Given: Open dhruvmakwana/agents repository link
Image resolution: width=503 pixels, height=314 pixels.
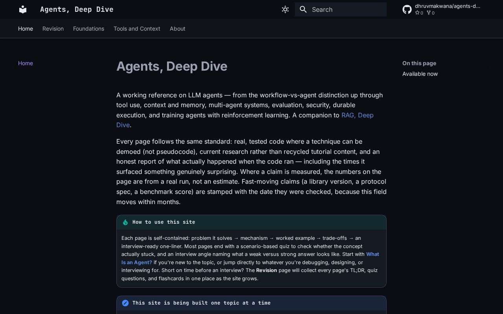Looking at the screenshot, I should [x=448, y=6].
